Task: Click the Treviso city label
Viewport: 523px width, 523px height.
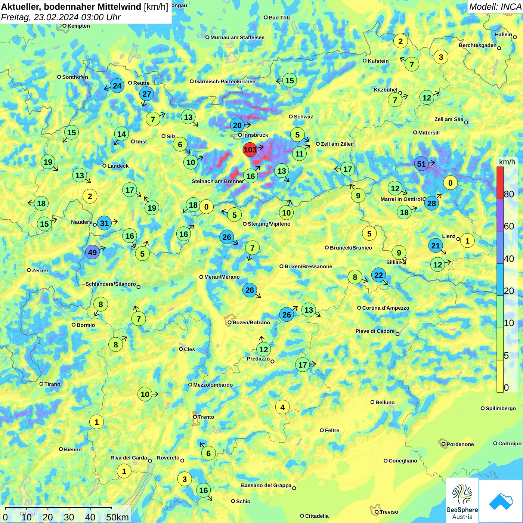Action: point(389,512)
